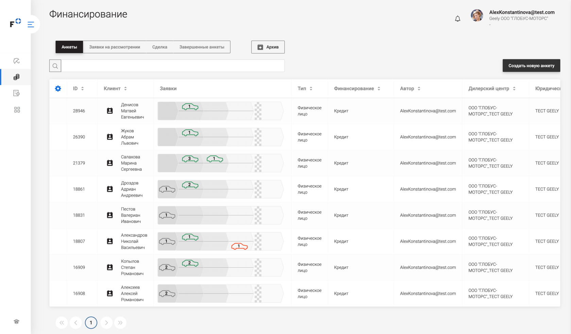Open the financing coins sidebar icon
This screenshot has height=334, width=571.
pos(16,77)
